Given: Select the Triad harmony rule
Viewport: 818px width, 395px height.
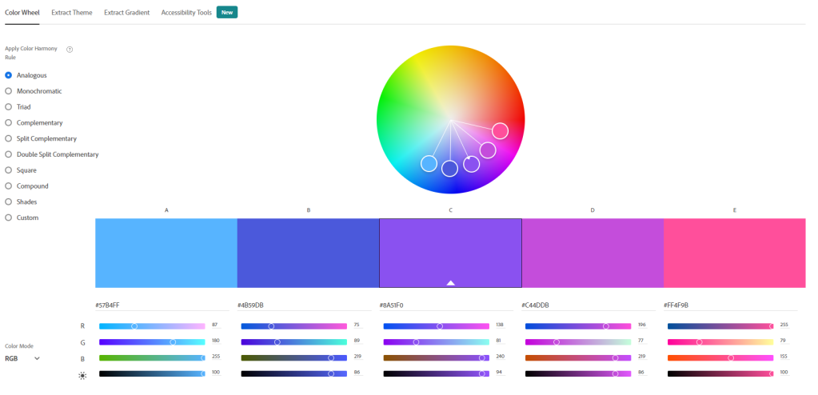Looking at the screenshot, I should click(x=9, y=107).
